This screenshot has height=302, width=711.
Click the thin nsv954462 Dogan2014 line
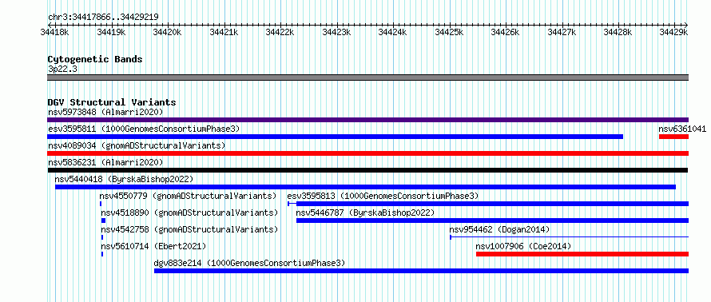(569, 237)
